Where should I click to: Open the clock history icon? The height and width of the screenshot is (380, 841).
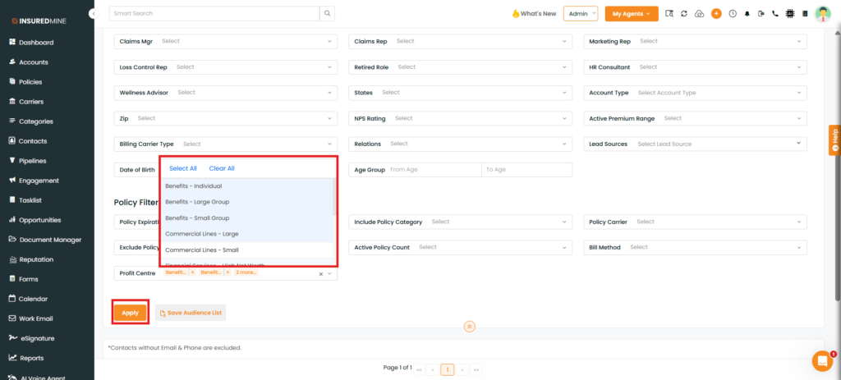(732, 14)
